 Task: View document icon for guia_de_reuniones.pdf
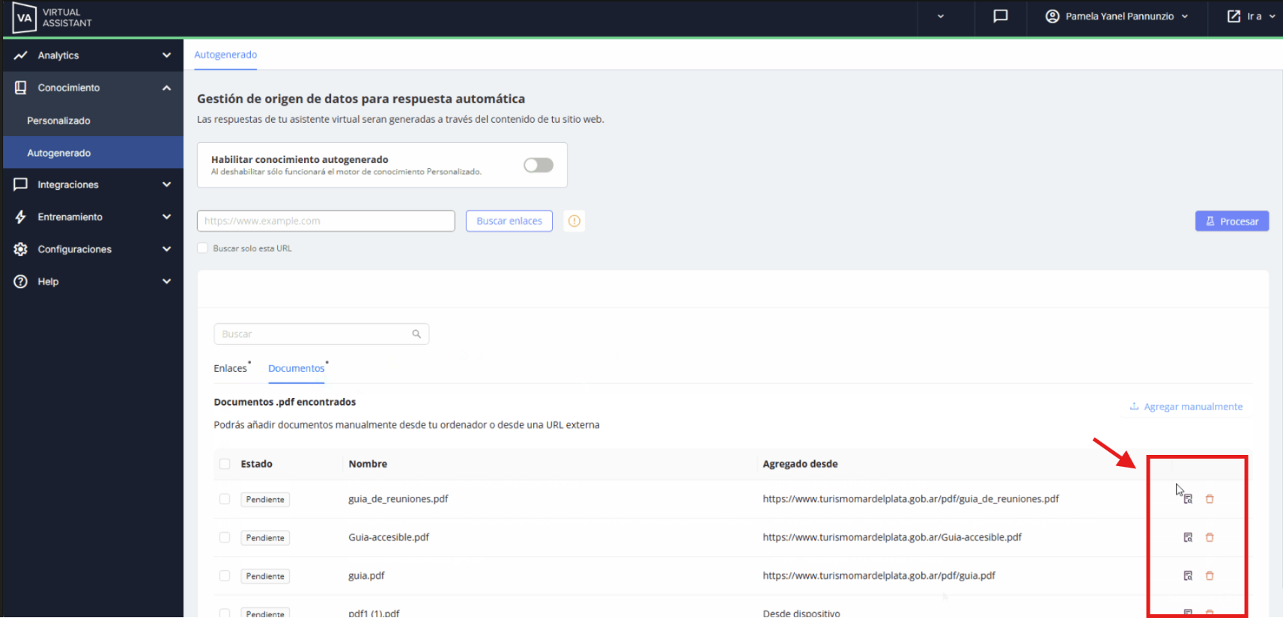tap(1188, 499)
